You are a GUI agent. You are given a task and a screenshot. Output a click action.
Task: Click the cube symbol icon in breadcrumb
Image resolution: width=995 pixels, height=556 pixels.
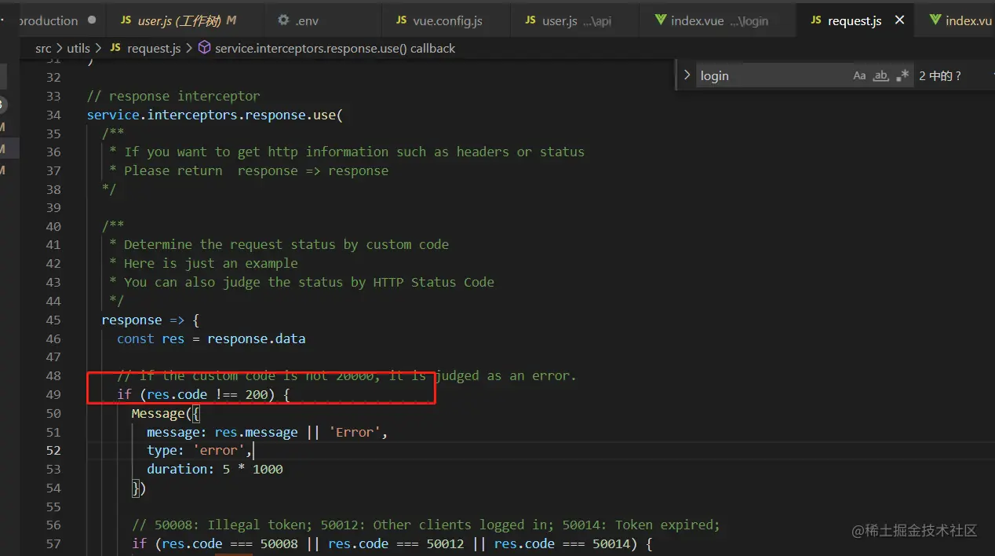204,49
